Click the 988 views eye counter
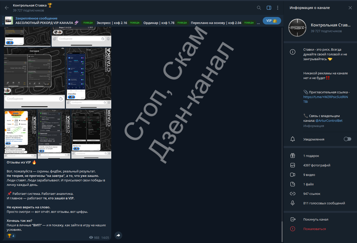 [94, 238]
